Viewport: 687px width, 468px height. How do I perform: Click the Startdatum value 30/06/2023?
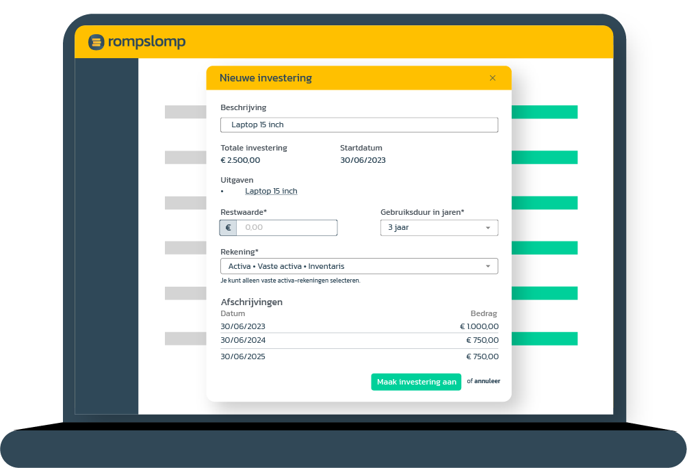tap(363, 160)
